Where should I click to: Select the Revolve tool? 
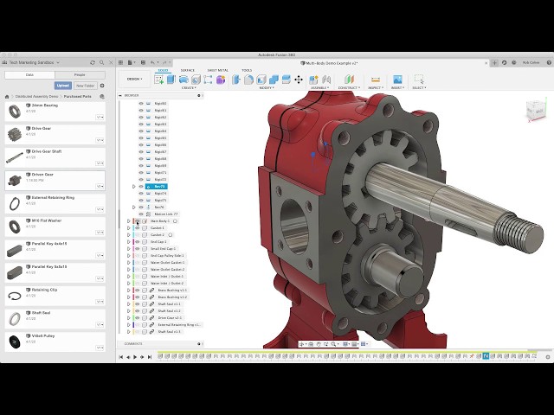pos(184,80)
